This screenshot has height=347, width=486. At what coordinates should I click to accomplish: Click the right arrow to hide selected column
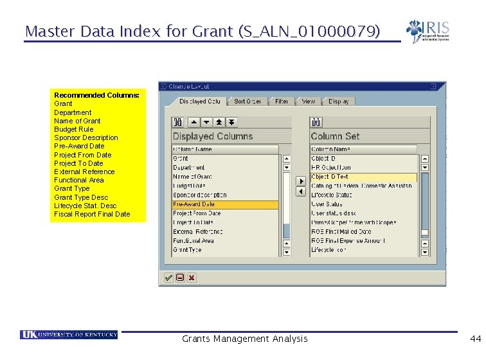[301, 181]
